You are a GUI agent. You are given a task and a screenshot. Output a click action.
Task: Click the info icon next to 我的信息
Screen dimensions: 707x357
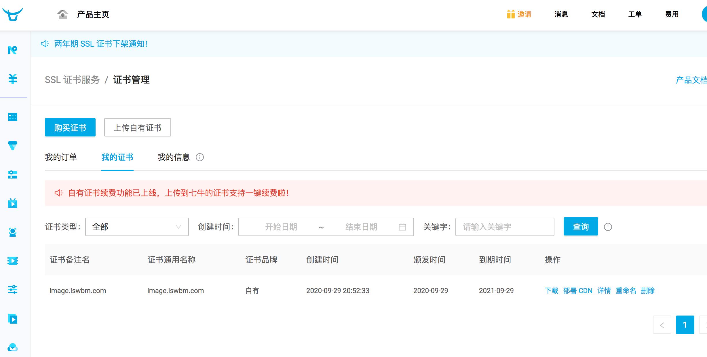tap(200, 157)
